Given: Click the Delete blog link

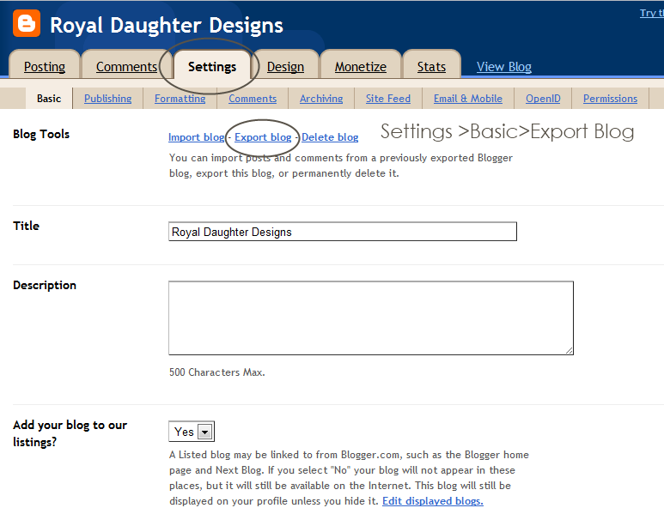Looking at the screenshot, I should pyautogui.click(x=330, y=137).
